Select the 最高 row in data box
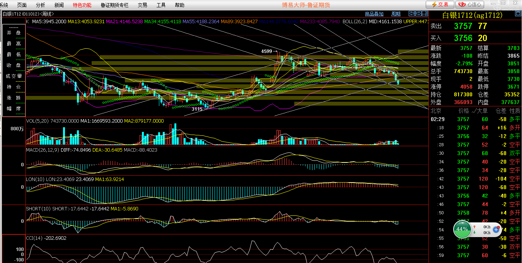The width and height of the screenshot is (522, 263). [x=14, y=44]
